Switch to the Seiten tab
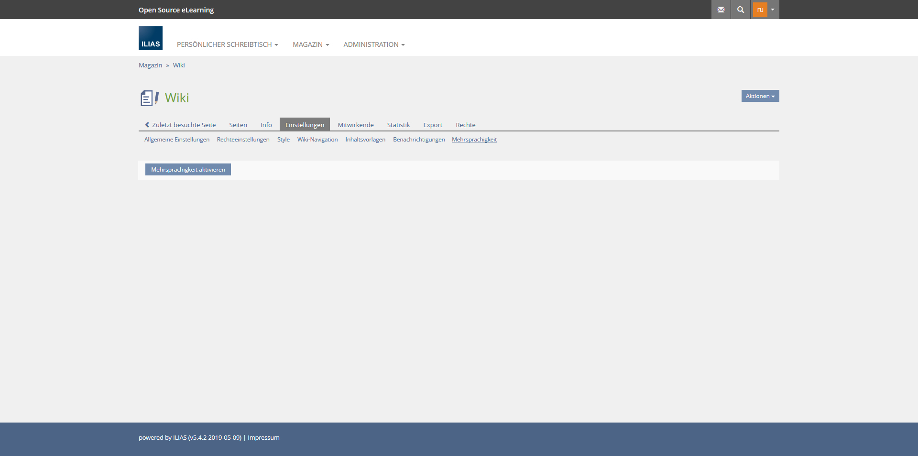 [x=238, y=125]
